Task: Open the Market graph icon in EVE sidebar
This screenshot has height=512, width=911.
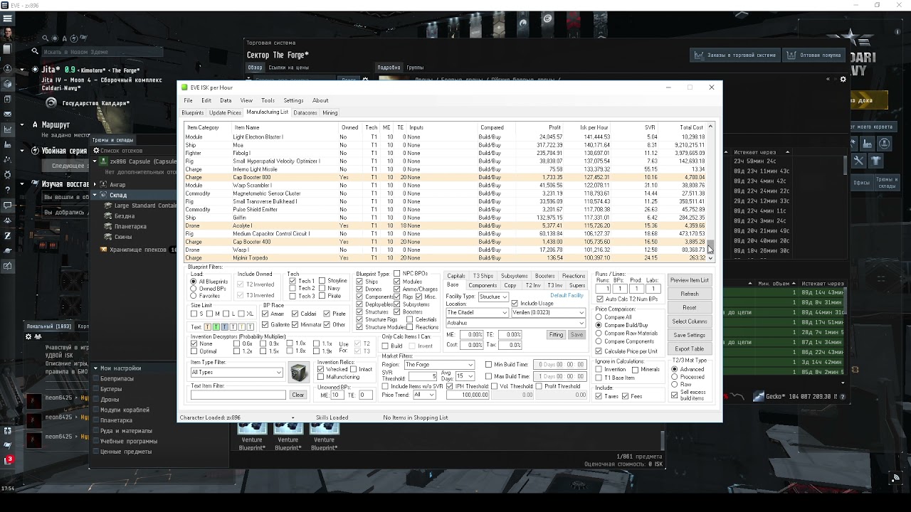Action: 8,129
